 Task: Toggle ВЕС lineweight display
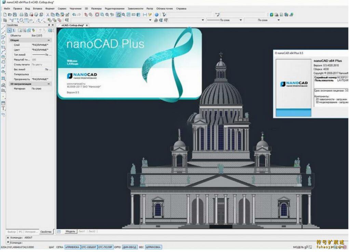click(141, 247)
